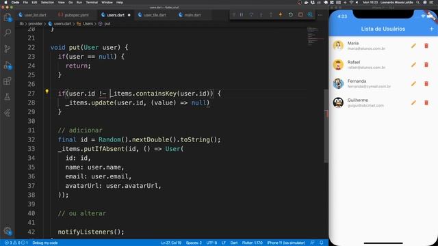Click the debug Step Into button
This screenshot has width=438, height=246.
(261, 15)
